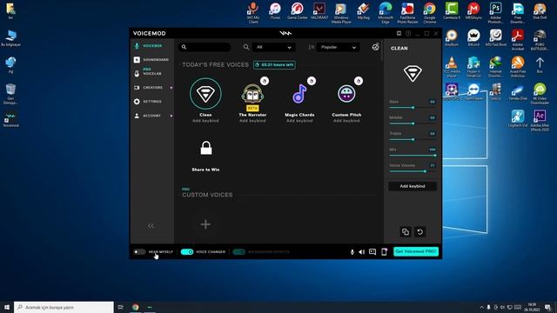
Task: Click the Windows Start button
Action: click(7, 307)
